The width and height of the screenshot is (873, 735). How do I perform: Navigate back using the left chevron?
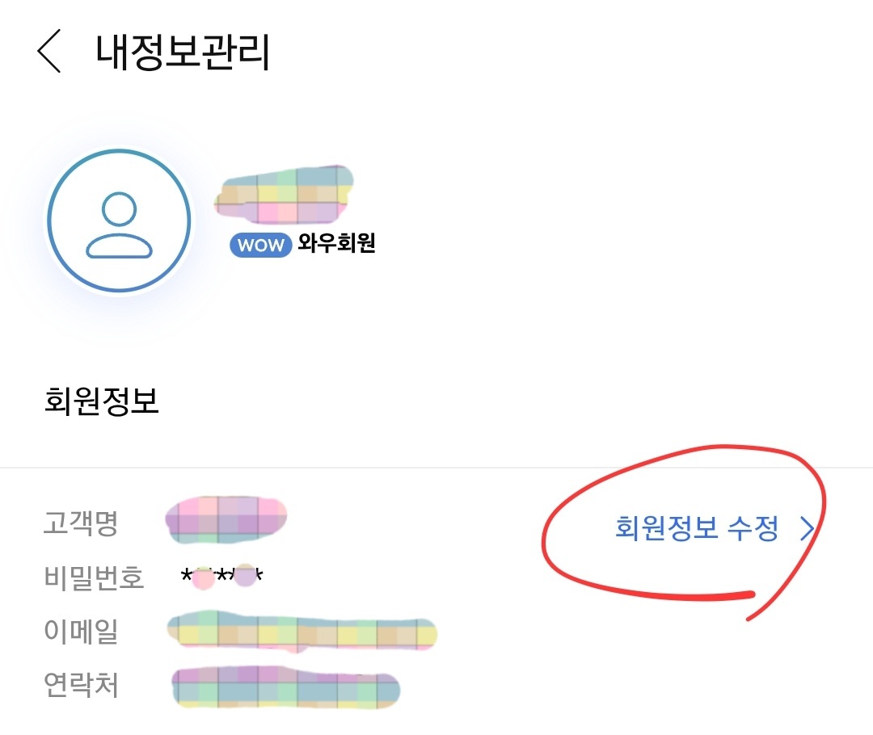pyautogui.click(x=50, y=52)
